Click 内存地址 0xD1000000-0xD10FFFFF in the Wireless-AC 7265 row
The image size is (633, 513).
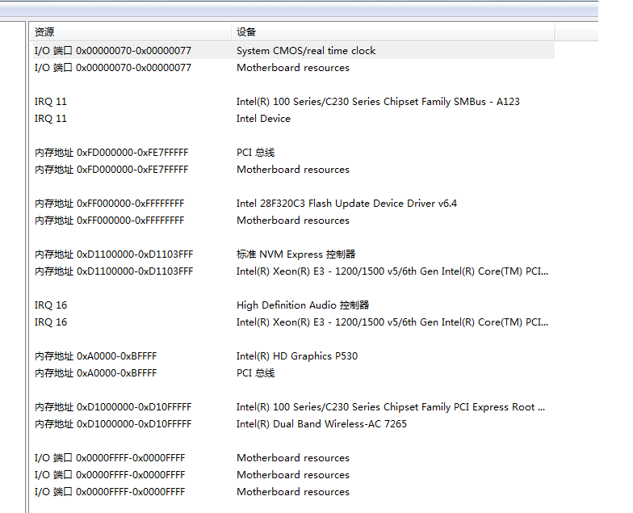click(113, 424)
